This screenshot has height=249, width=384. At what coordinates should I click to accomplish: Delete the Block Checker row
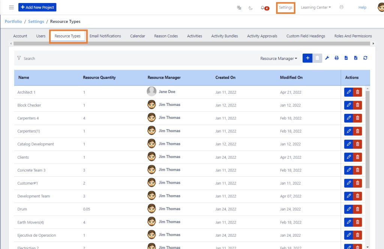pos(357,105)
